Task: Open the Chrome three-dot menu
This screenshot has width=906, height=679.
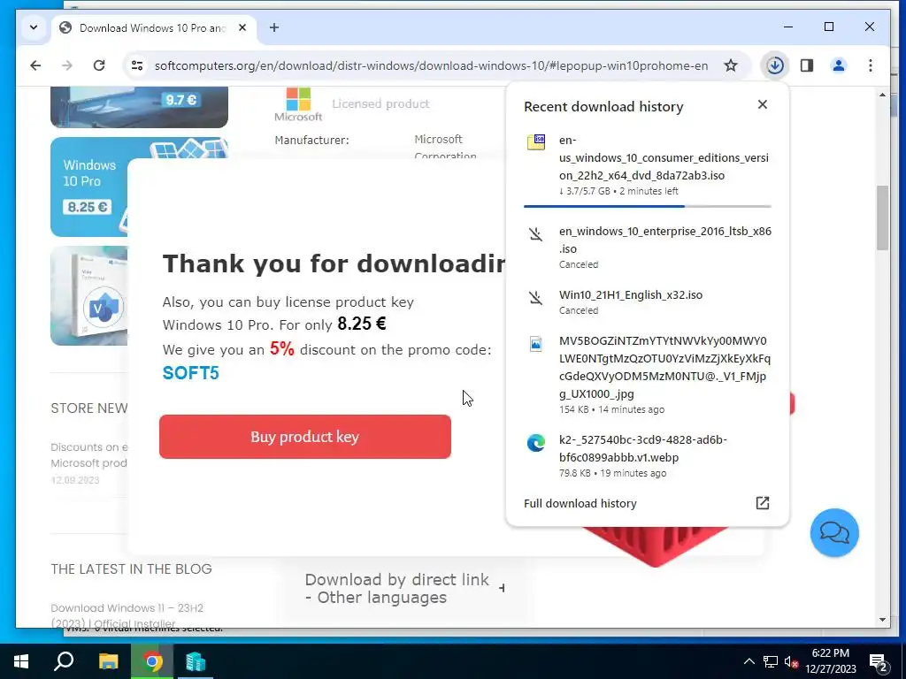Action: click(871, 65)
